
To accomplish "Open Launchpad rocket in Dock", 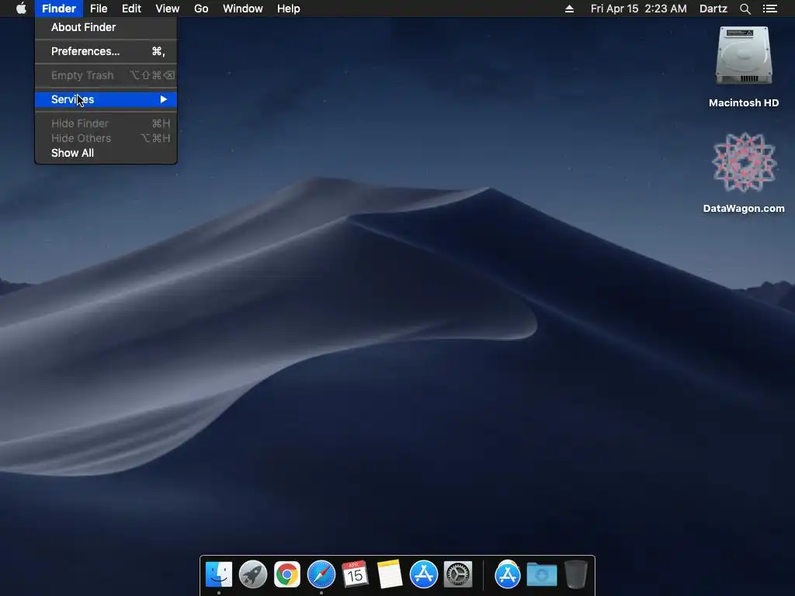I will tap(252, 574).
